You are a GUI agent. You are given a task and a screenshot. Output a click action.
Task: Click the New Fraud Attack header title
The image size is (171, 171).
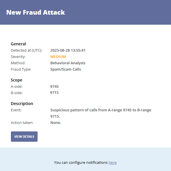(x=36, y=12)
